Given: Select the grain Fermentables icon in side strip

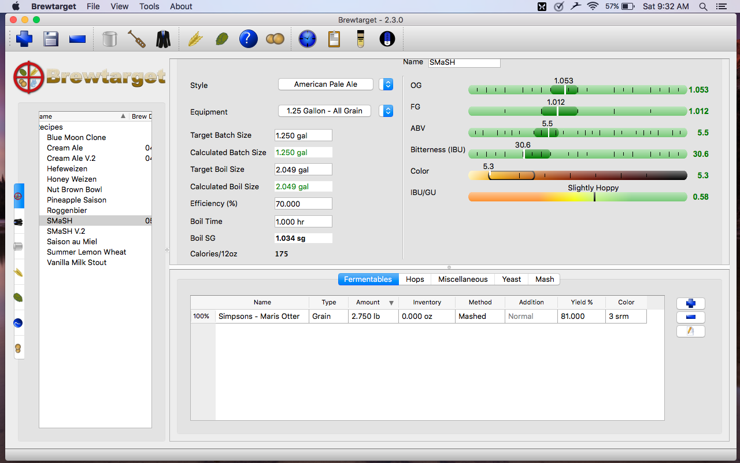Looking at the screenshot, I should [x=18, y=272].
